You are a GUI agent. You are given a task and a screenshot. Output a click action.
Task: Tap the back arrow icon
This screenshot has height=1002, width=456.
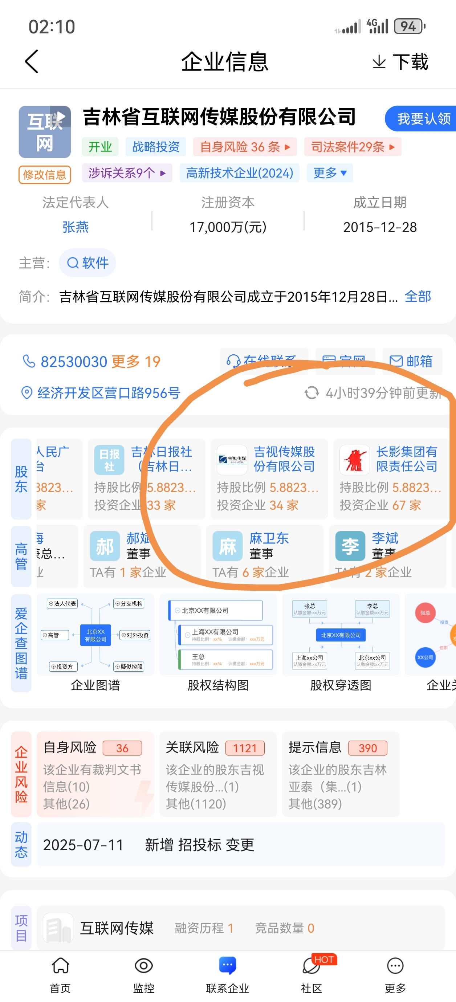(32, 61)
